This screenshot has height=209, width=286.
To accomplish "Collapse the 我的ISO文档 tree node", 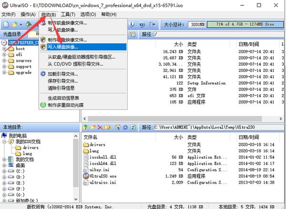I will (4, 141).
